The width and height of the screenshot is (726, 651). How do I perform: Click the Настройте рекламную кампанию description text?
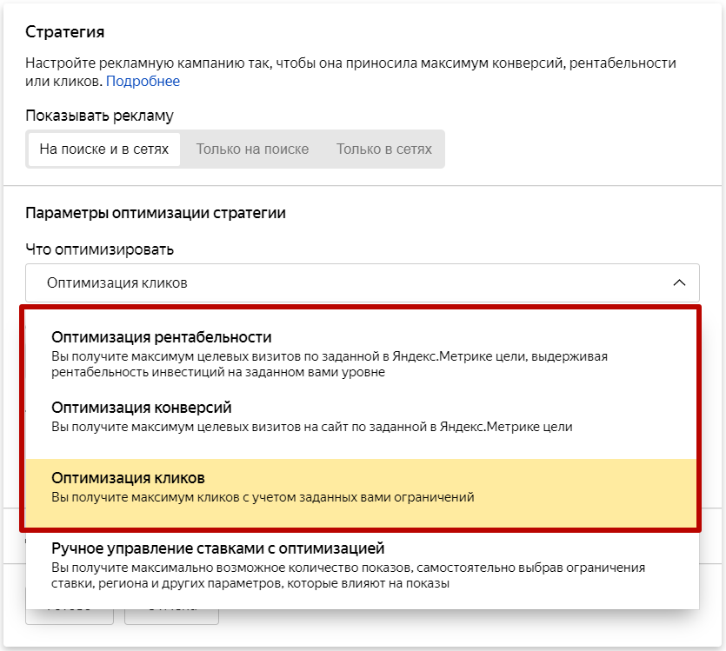coord(348,63)
